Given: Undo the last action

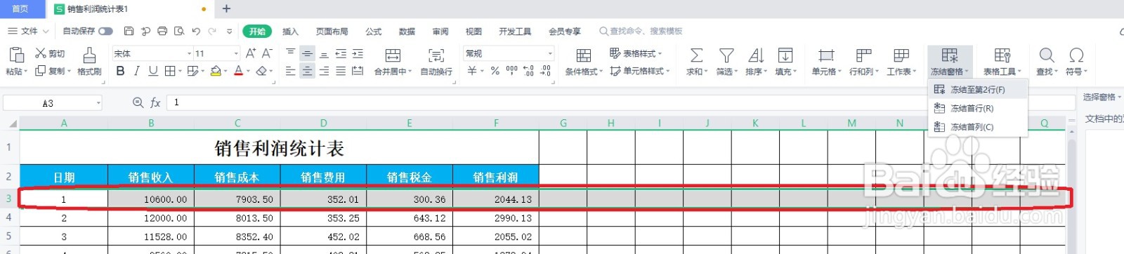Looking at the screenshot, I should pyautogui.click(x=196, y=31).
